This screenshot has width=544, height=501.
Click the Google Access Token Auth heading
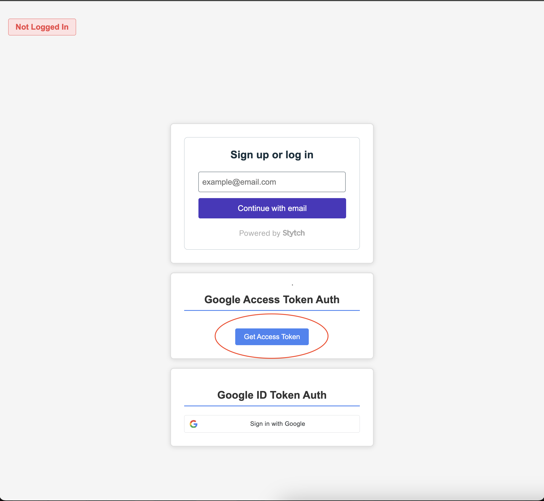pyautogui.click(x=272, y=300)
